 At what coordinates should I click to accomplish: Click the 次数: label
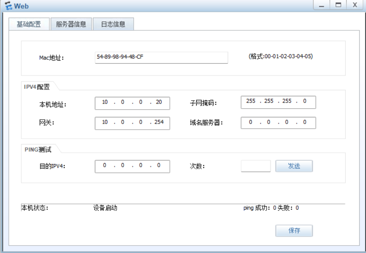(197, 166)
